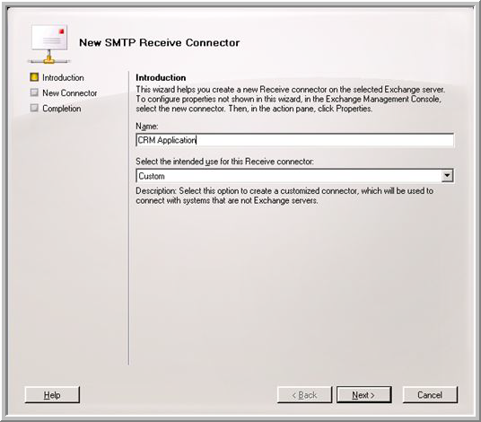Click in the Name text field
481x422 pixels.
(295, 140)
